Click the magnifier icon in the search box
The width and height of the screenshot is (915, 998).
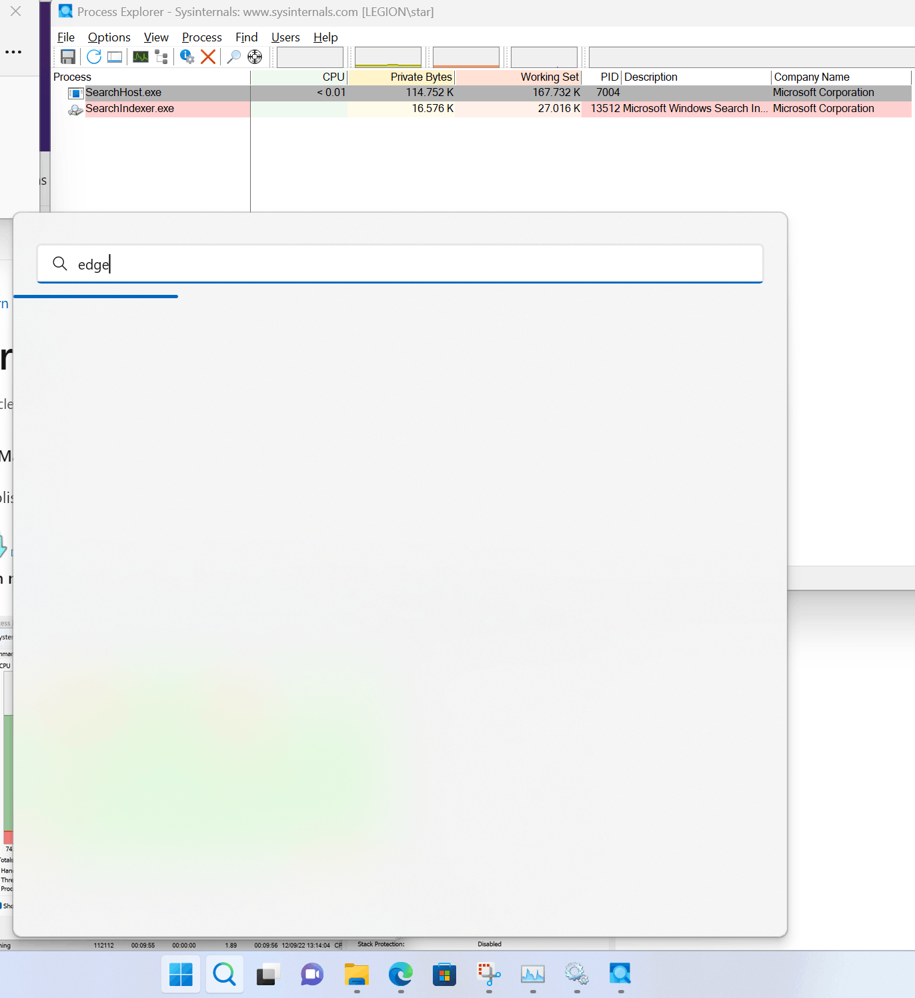60,264
